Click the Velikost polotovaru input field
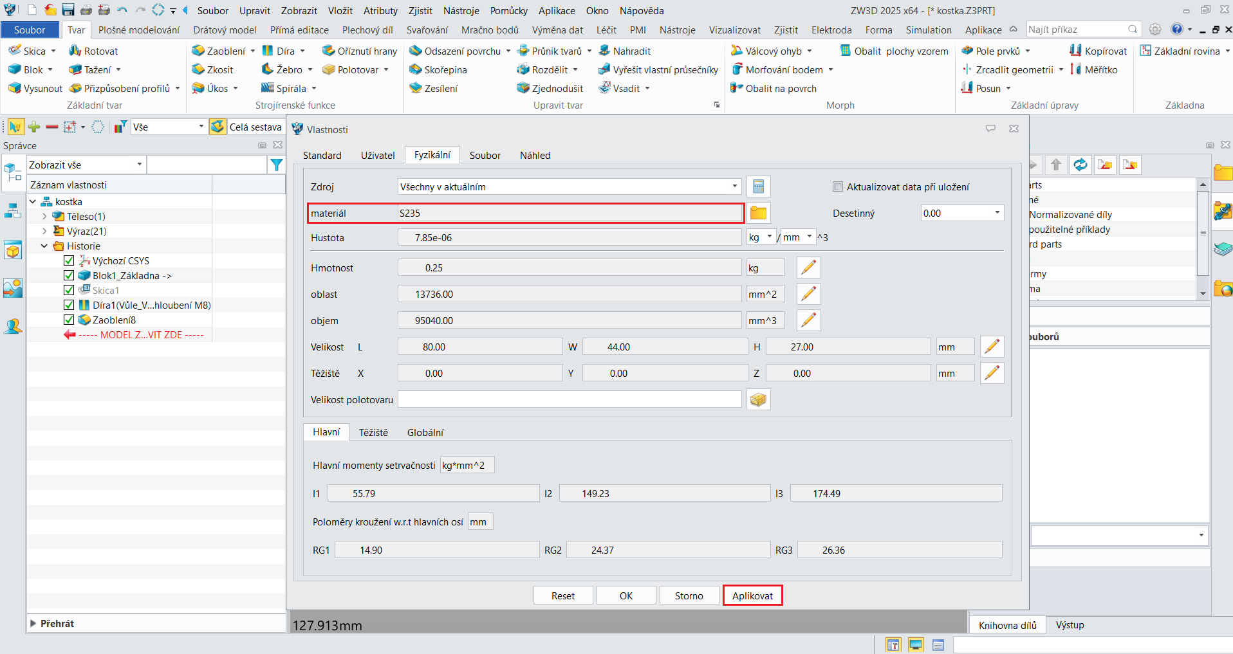 [x=569, y=400]
